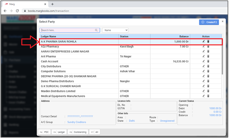Delete the A.K PHARMA SARAI ROHILA ledger
This screenshot has height=138, width=229.
point(208,41)
